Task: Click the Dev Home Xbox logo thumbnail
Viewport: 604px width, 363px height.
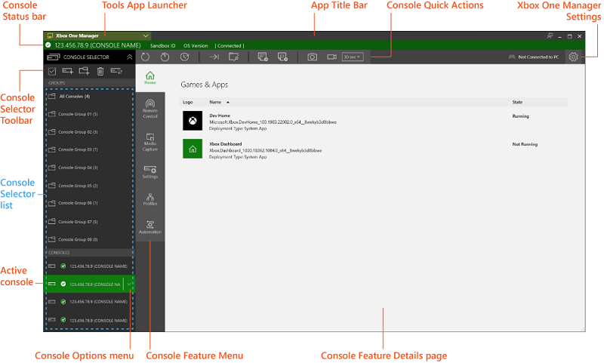Action: click(x=193, y=121)
